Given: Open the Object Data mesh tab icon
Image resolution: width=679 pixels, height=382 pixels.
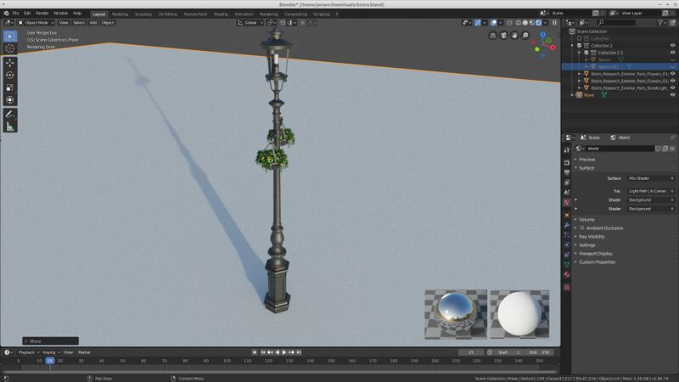Looking at the screenshot, I should [567, 264].
